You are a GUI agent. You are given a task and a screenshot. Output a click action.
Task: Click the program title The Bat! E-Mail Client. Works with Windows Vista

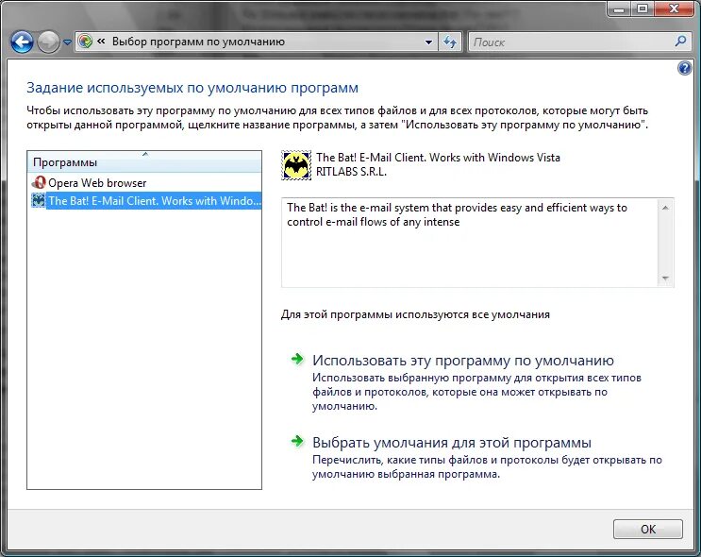pyautogui.click(x=438, y=158)
